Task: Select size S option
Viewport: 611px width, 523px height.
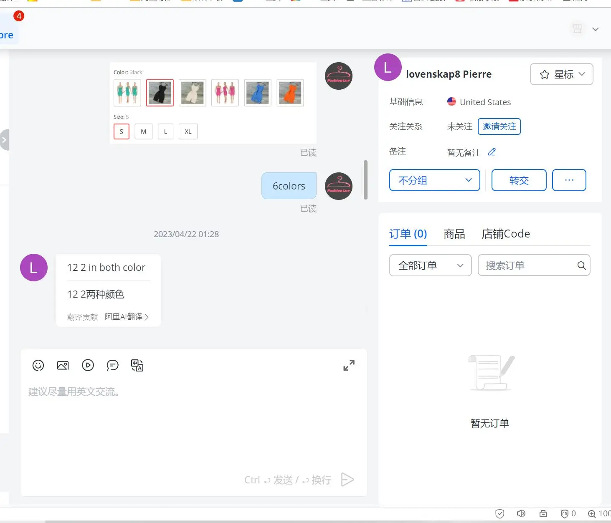Action: point(122,131)
